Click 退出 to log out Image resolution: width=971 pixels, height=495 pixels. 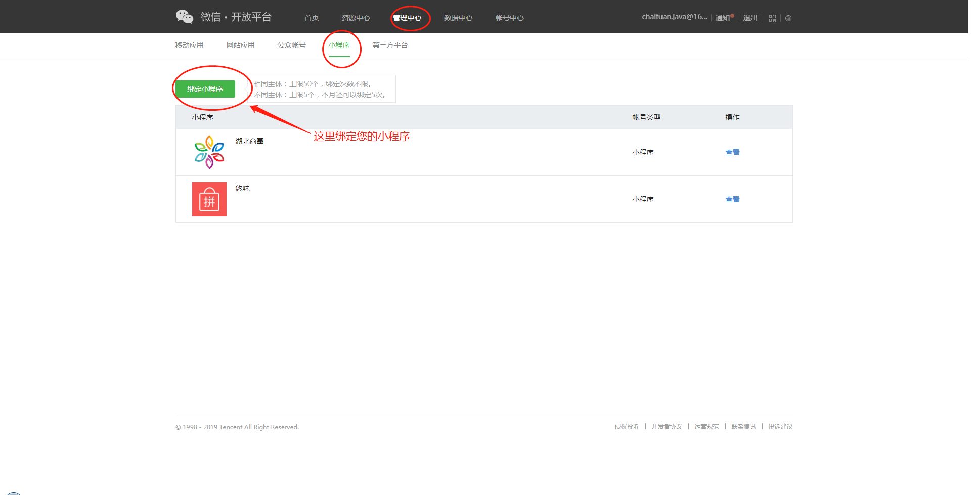[x=750, y=18]
